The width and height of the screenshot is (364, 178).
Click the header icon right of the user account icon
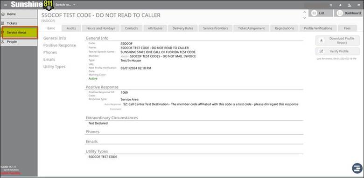(x=350, y=5)
